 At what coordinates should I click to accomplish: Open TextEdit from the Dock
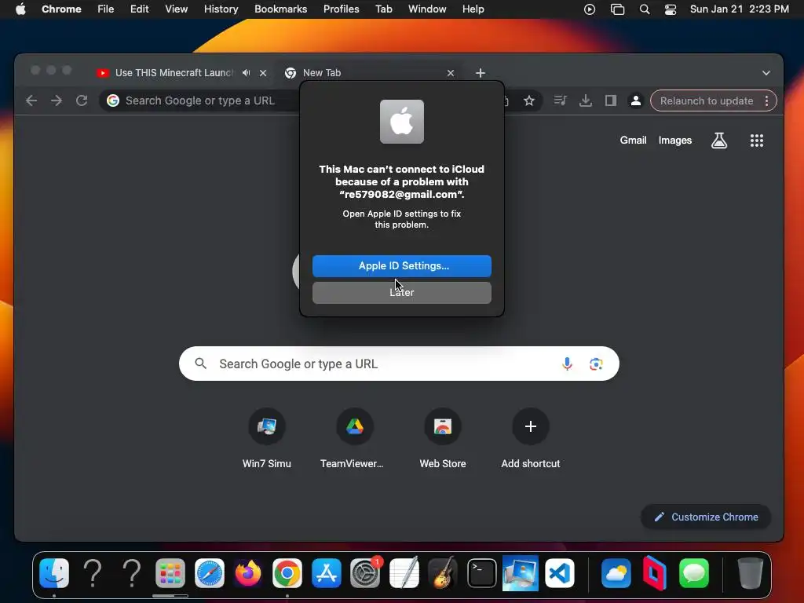[x=404, y=572]
